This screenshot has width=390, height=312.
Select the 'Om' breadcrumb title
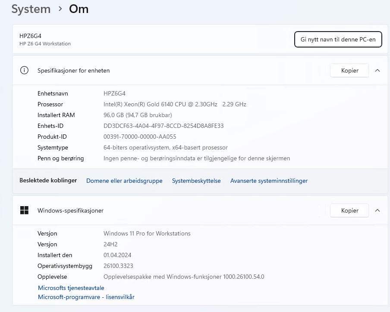pyautogui.click(x=79, y=9)
